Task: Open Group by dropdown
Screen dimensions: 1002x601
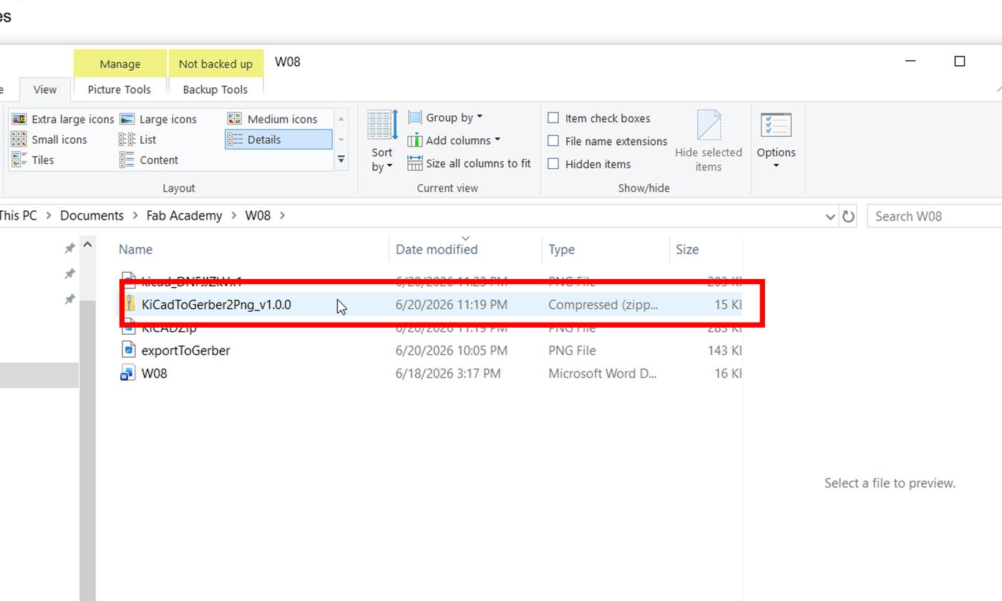Action: coord(445,117)
